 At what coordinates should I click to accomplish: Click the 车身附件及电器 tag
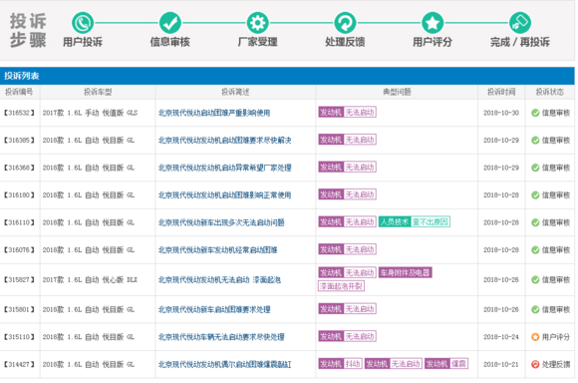[406, 272]
